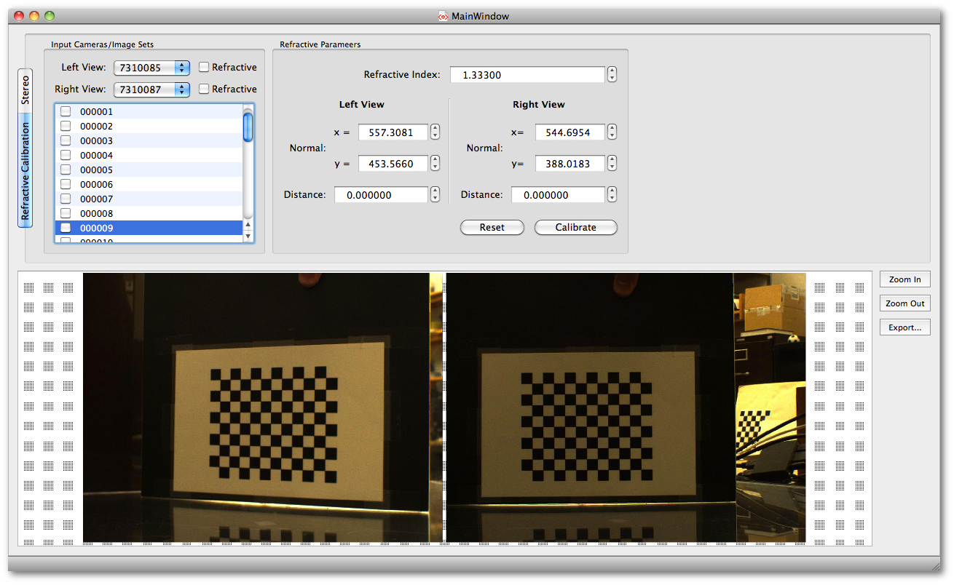The height and width of the screenshot is (585, 954).
Task: Click the Right View normal y stepper
Action: 612,164
